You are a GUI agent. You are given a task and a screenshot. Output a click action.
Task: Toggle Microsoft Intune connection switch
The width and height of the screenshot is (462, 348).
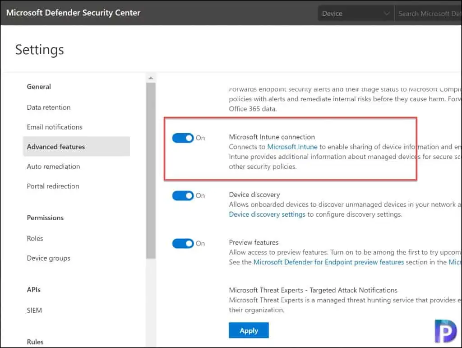183,138
